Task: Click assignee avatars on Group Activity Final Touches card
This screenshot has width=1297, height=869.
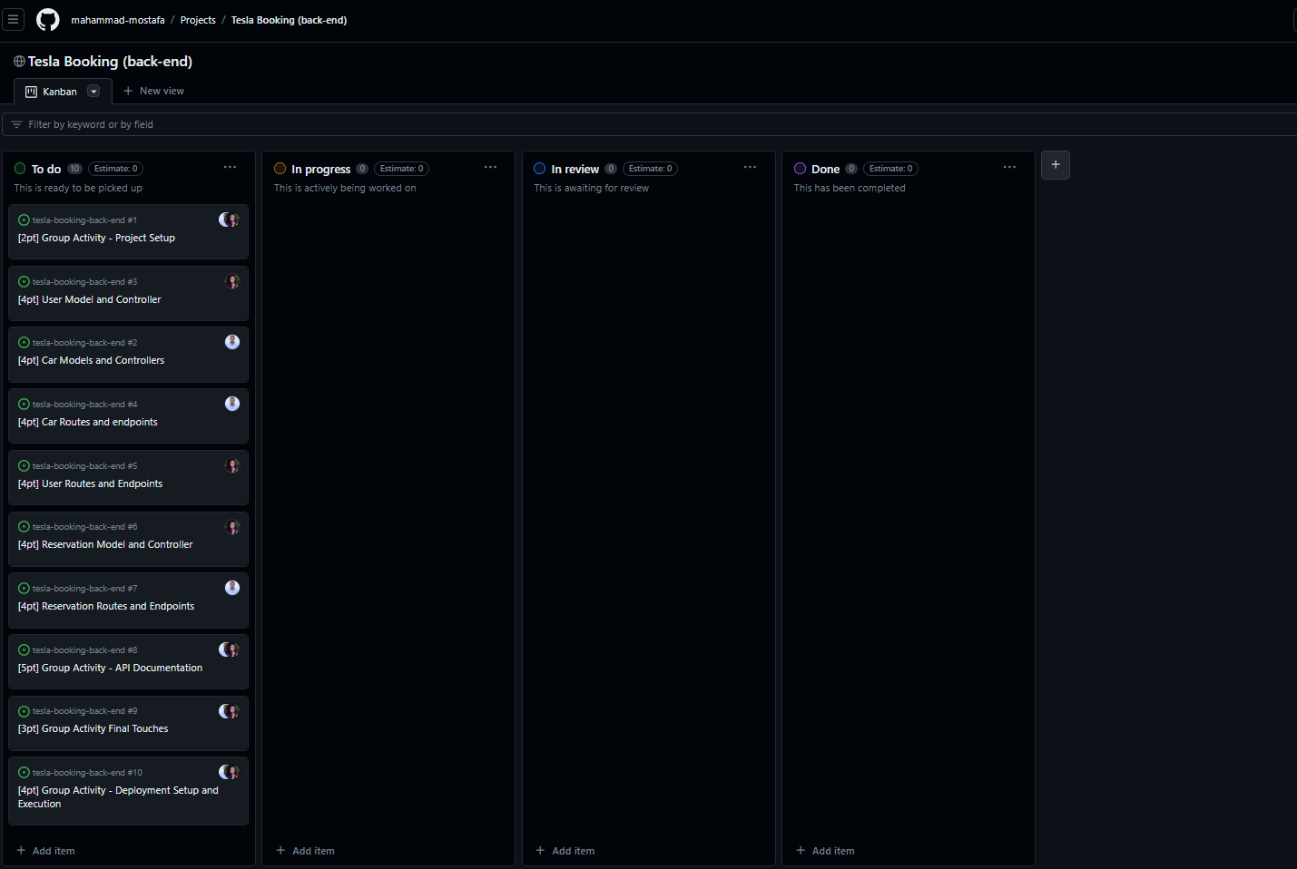Action: click(229, 711)
